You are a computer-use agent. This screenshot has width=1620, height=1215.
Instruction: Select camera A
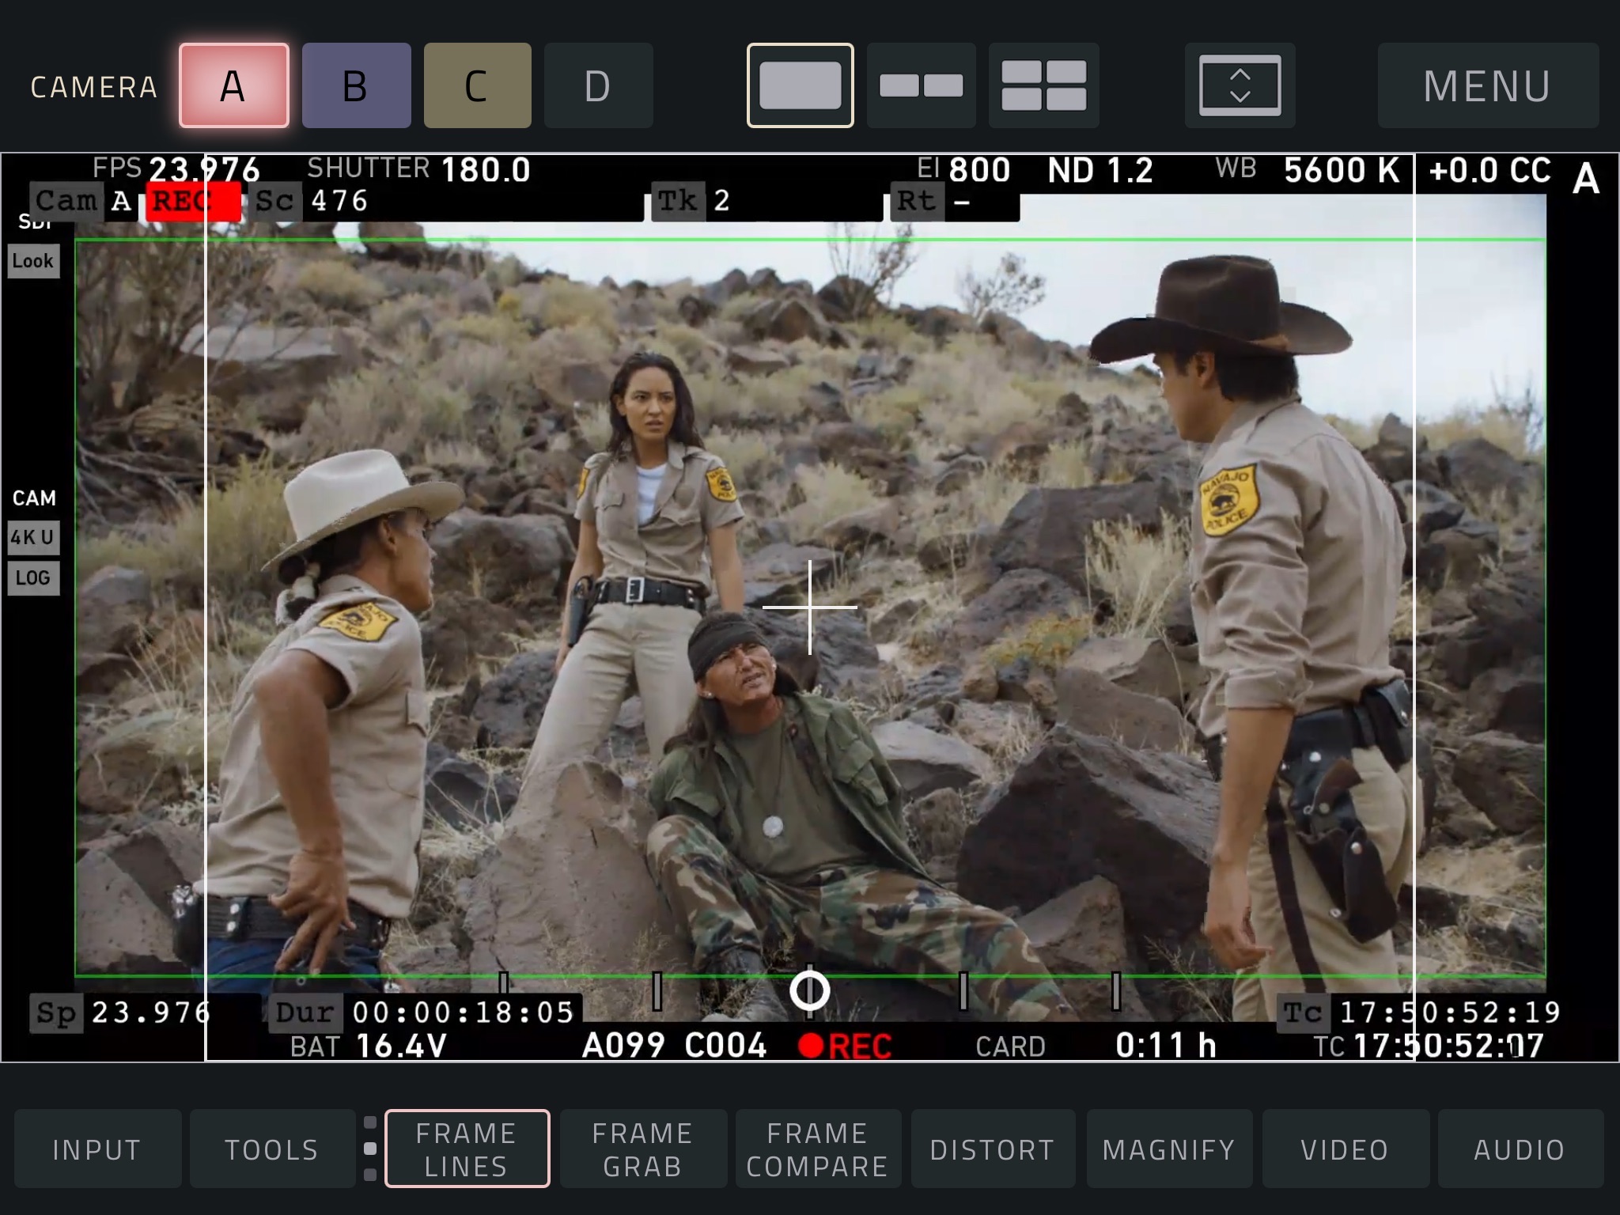233,85
